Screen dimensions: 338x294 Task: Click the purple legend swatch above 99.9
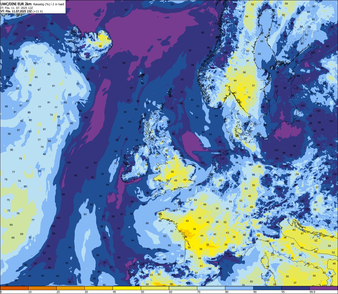324,288
